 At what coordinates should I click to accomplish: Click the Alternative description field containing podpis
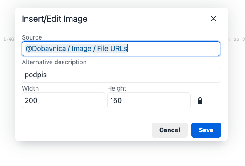121,75
